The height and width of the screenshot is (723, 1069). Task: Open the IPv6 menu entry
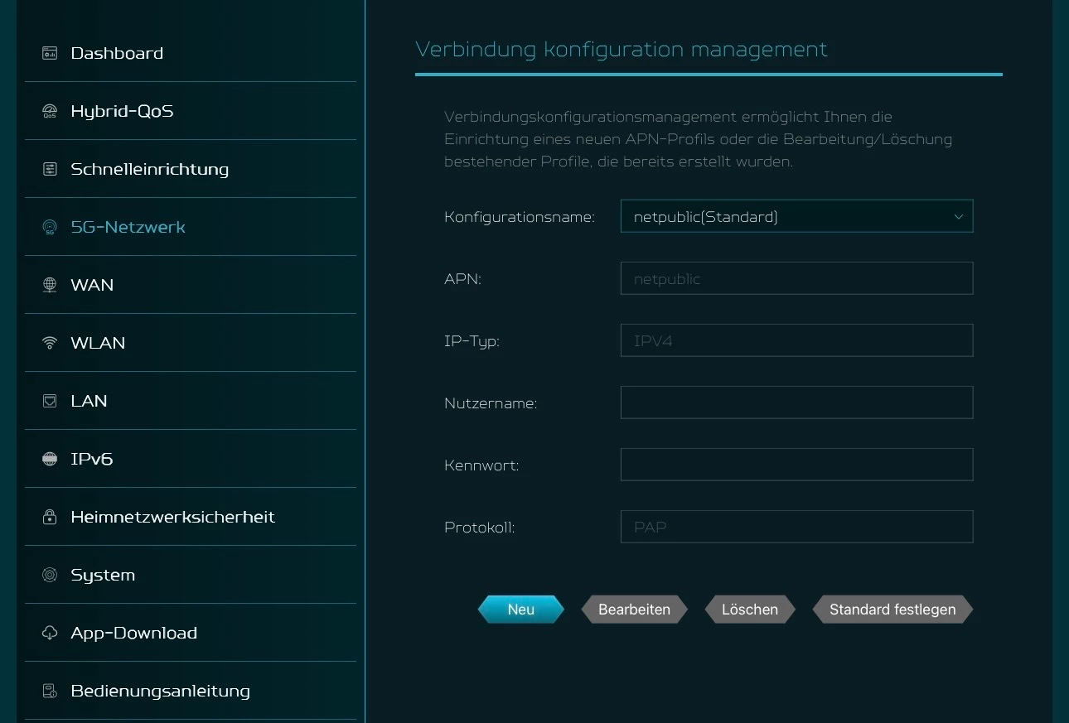coord(191,459)
